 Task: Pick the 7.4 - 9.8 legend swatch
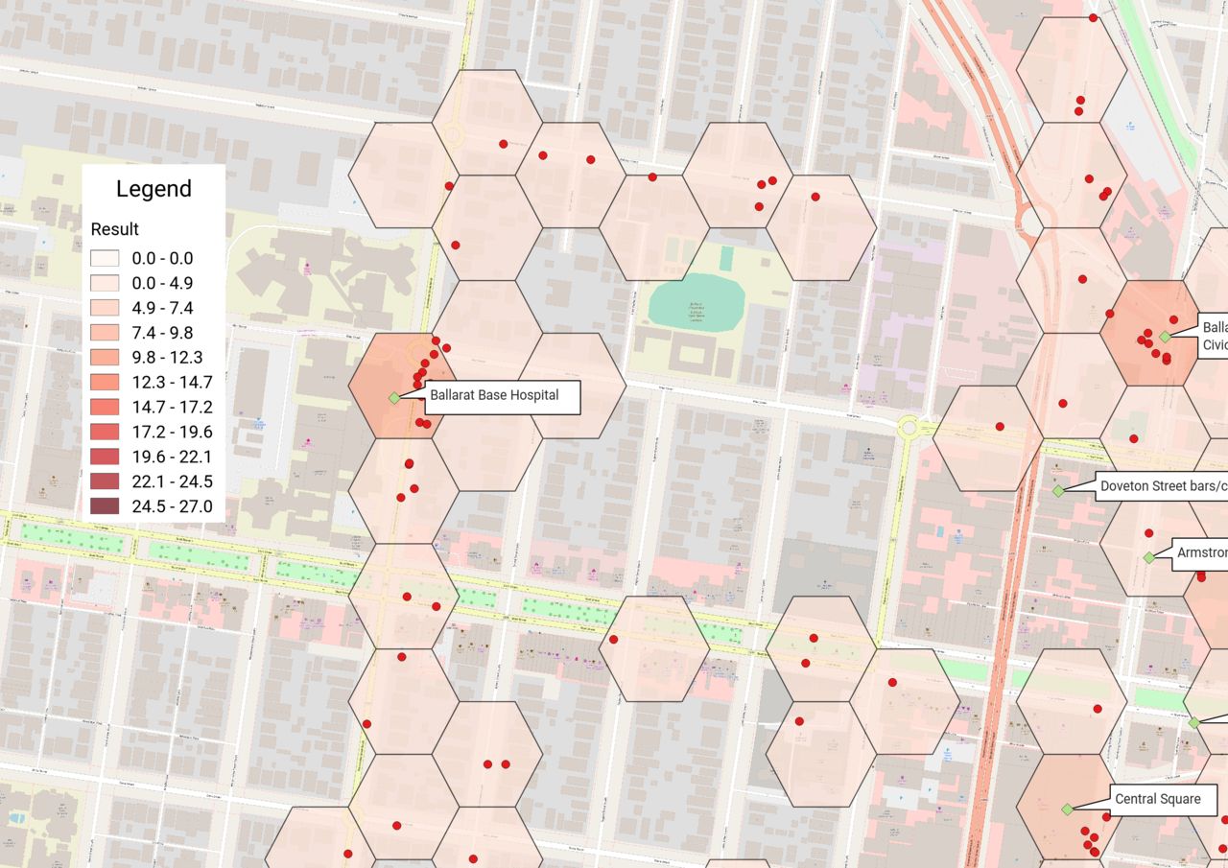105,333
